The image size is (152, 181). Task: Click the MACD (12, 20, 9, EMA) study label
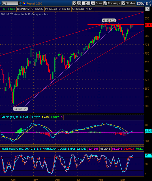coord(16,117)
